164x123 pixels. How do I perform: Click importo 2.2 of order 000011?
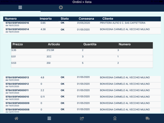click(42, 90)
